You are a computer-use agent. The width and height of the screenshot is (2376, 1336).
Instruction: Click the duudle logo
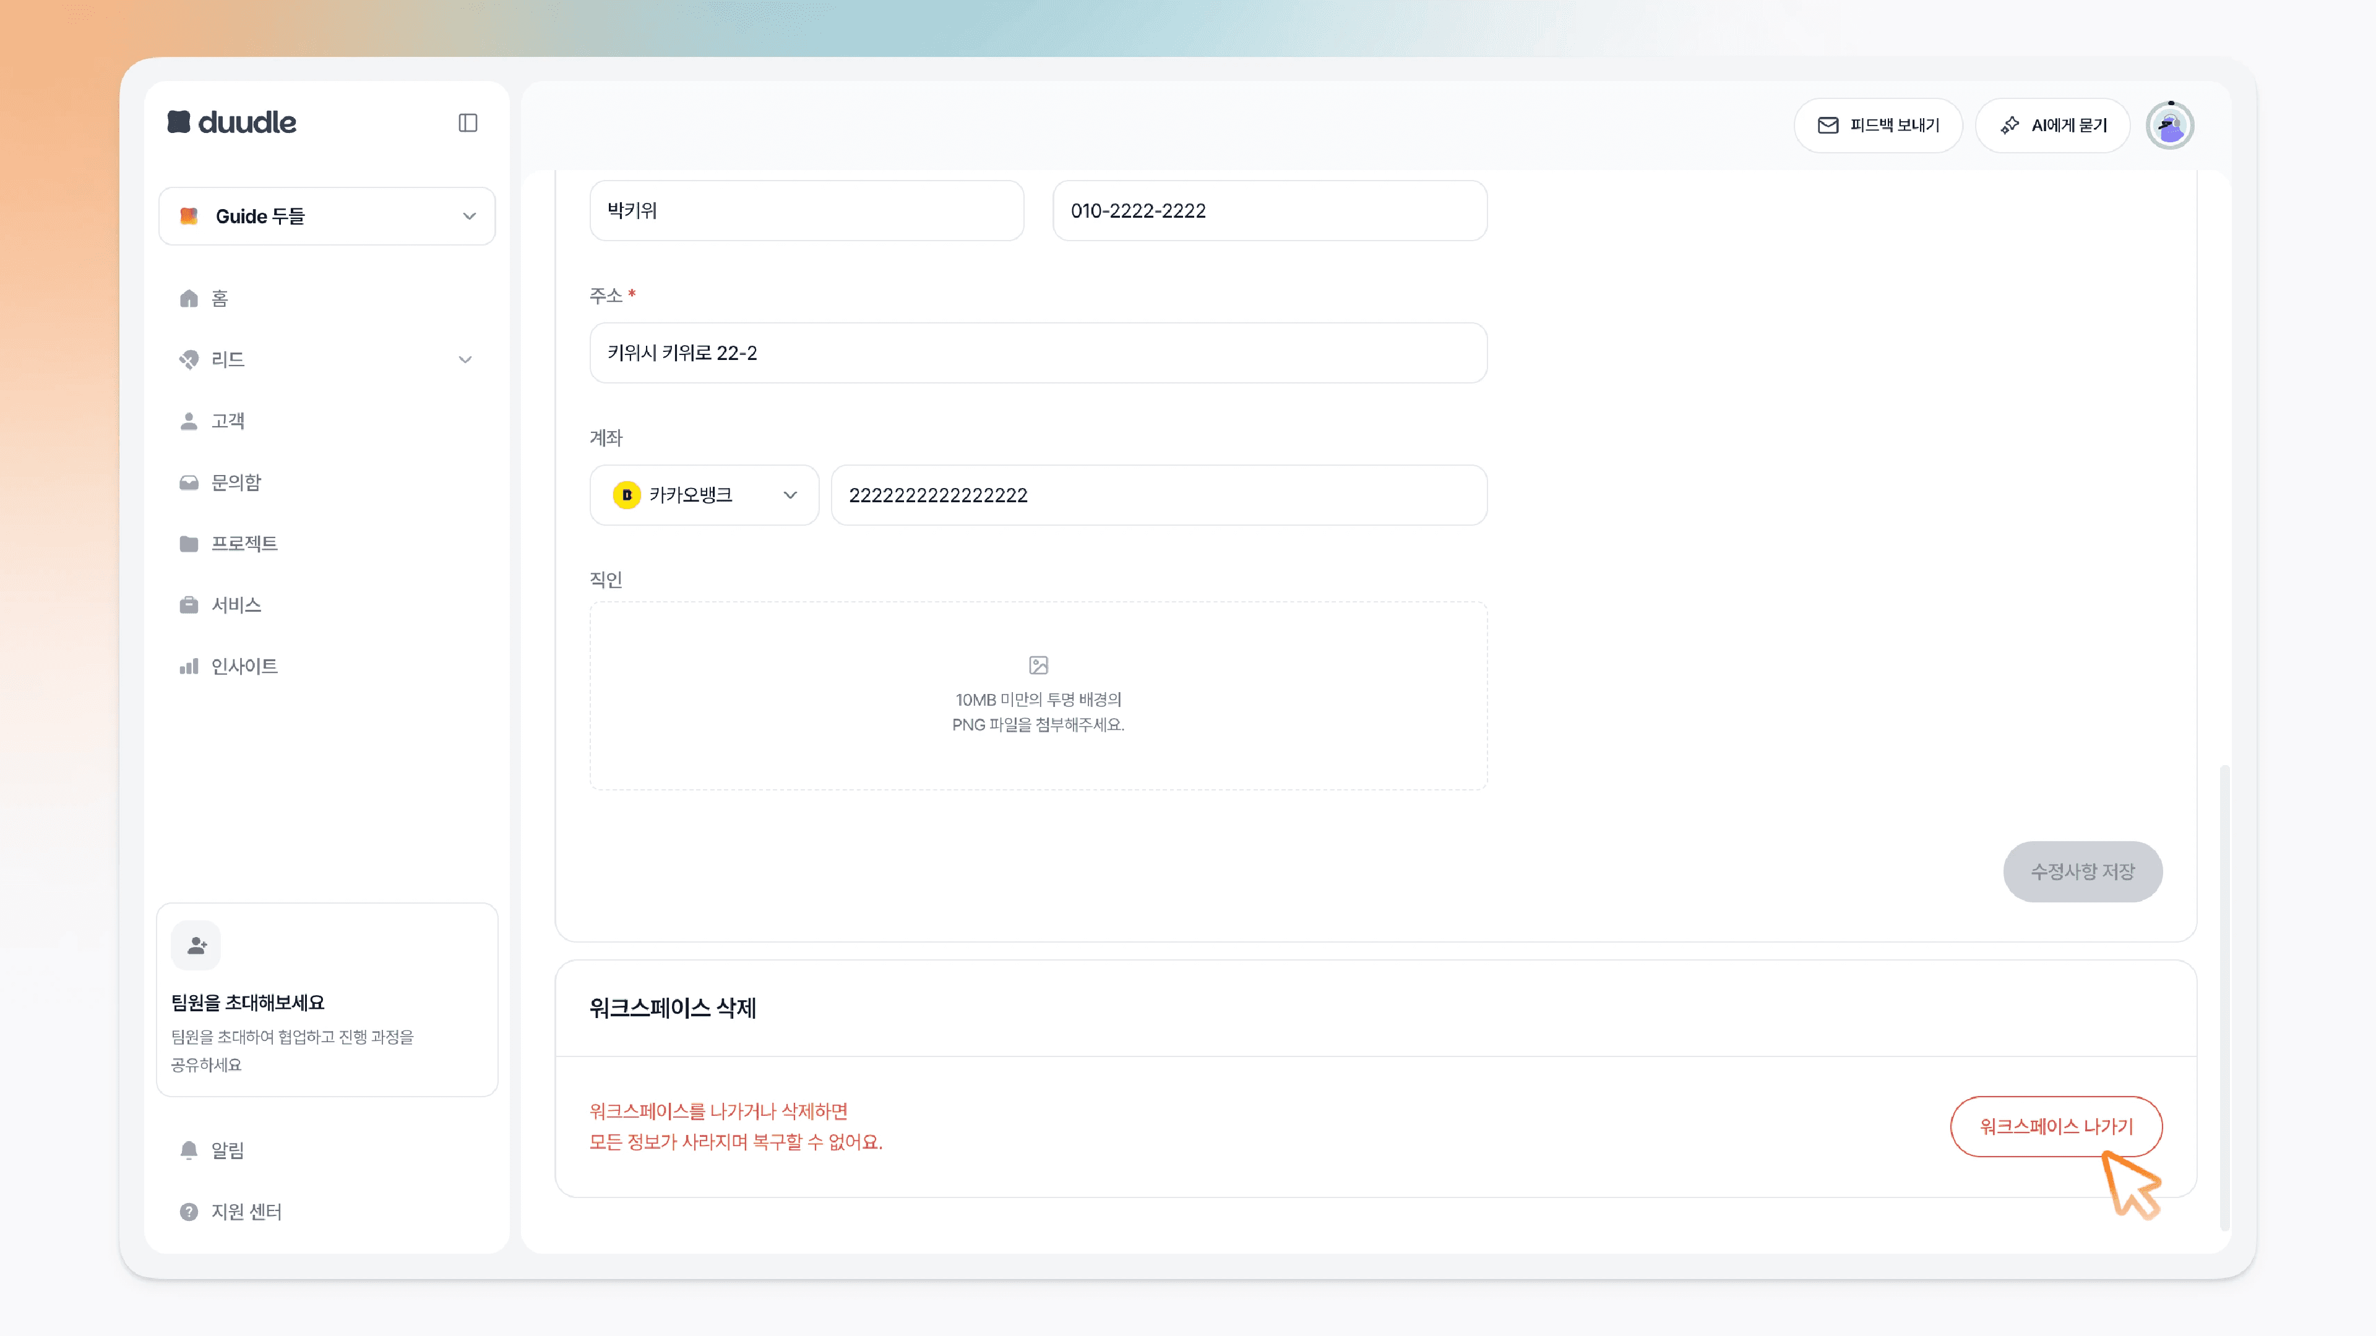tap(231, 122)
